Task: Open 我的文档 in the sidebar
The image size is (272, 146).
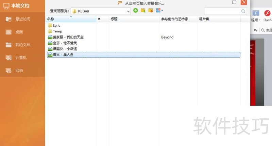Action: [22, 45]
